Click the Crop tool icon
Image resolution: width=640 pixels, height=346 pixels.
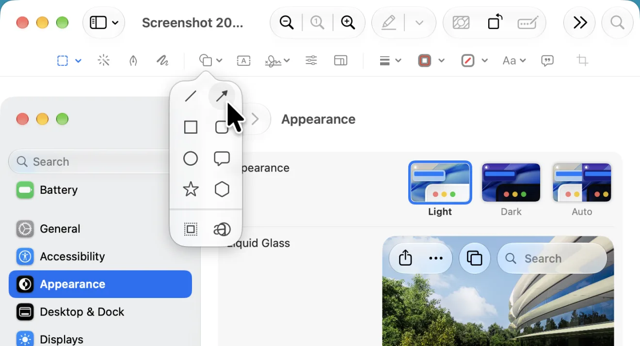pyautogui.click(x=582, y=61)
